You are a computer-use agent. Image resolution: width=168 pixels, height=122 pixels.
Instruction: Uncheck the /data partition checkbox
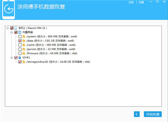(x=20, y=41)
